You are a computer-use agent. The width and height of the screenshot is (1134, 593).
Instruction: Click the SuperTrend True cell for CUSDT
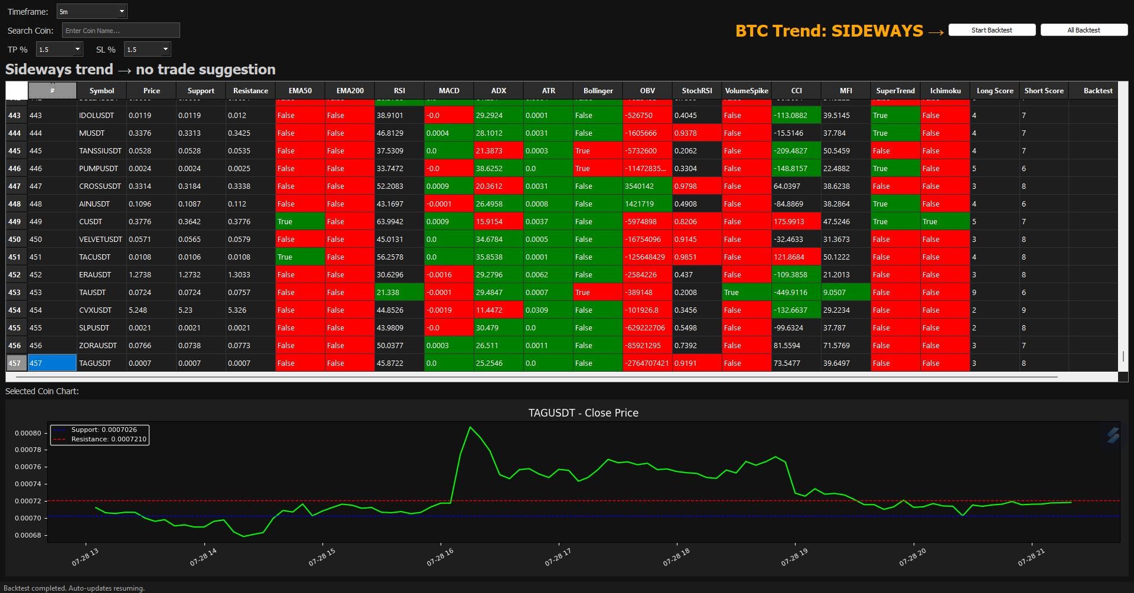895,221
